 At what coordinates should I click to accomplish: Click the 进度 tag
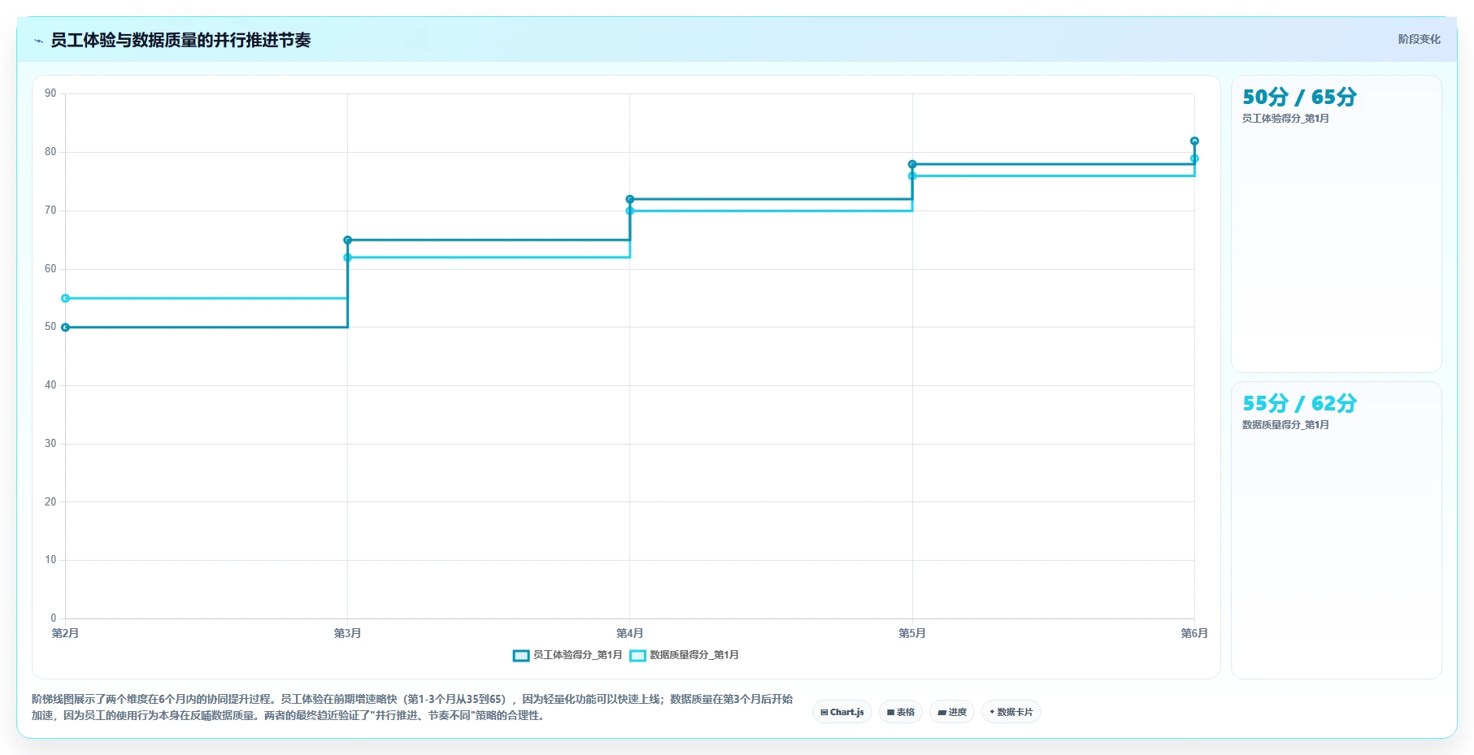[x=952, y=712]
